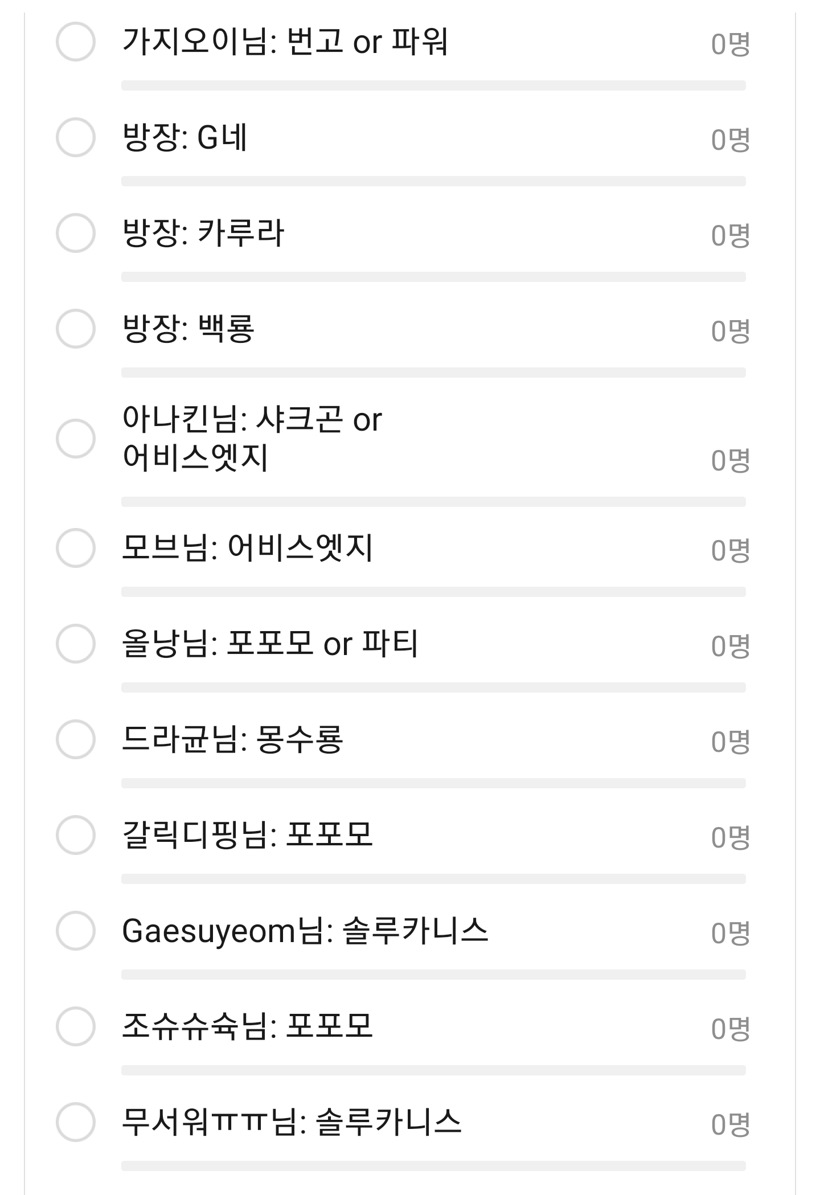Tap the 드라균님: 몽수룡 option text

click(x=232, y=739)
